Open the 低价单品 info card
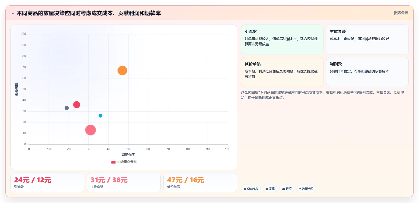Image resolution: width=419 pixels, height=203 pixels. (x=282, y=72)
